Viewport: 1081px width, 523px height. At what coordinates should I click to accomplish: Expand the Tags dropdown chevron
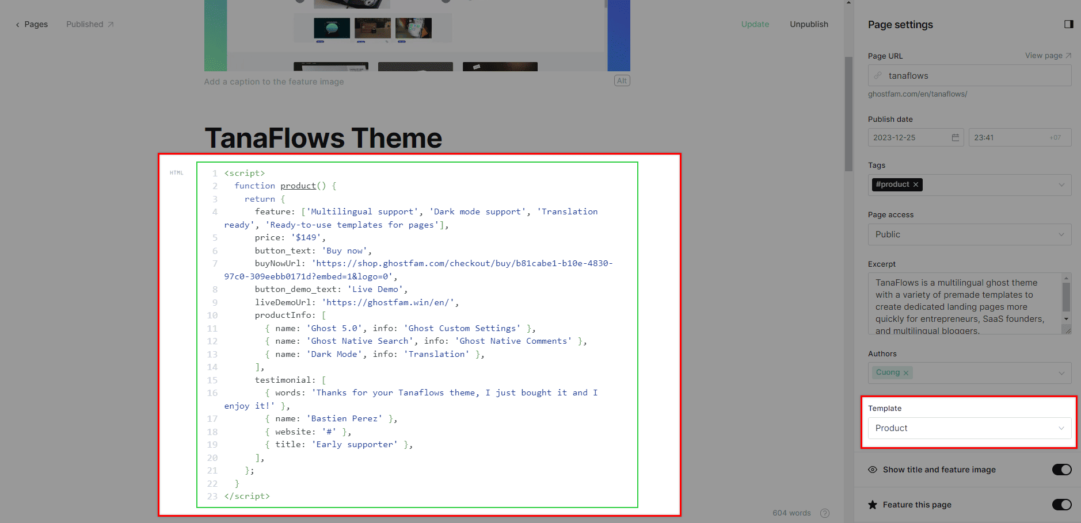[1061, 185]
